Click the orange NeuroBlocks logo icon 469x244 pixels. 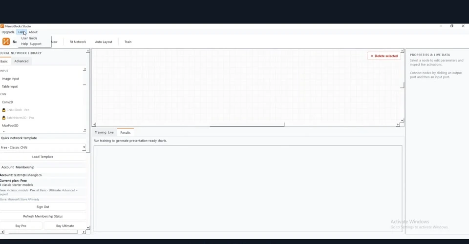6,41
